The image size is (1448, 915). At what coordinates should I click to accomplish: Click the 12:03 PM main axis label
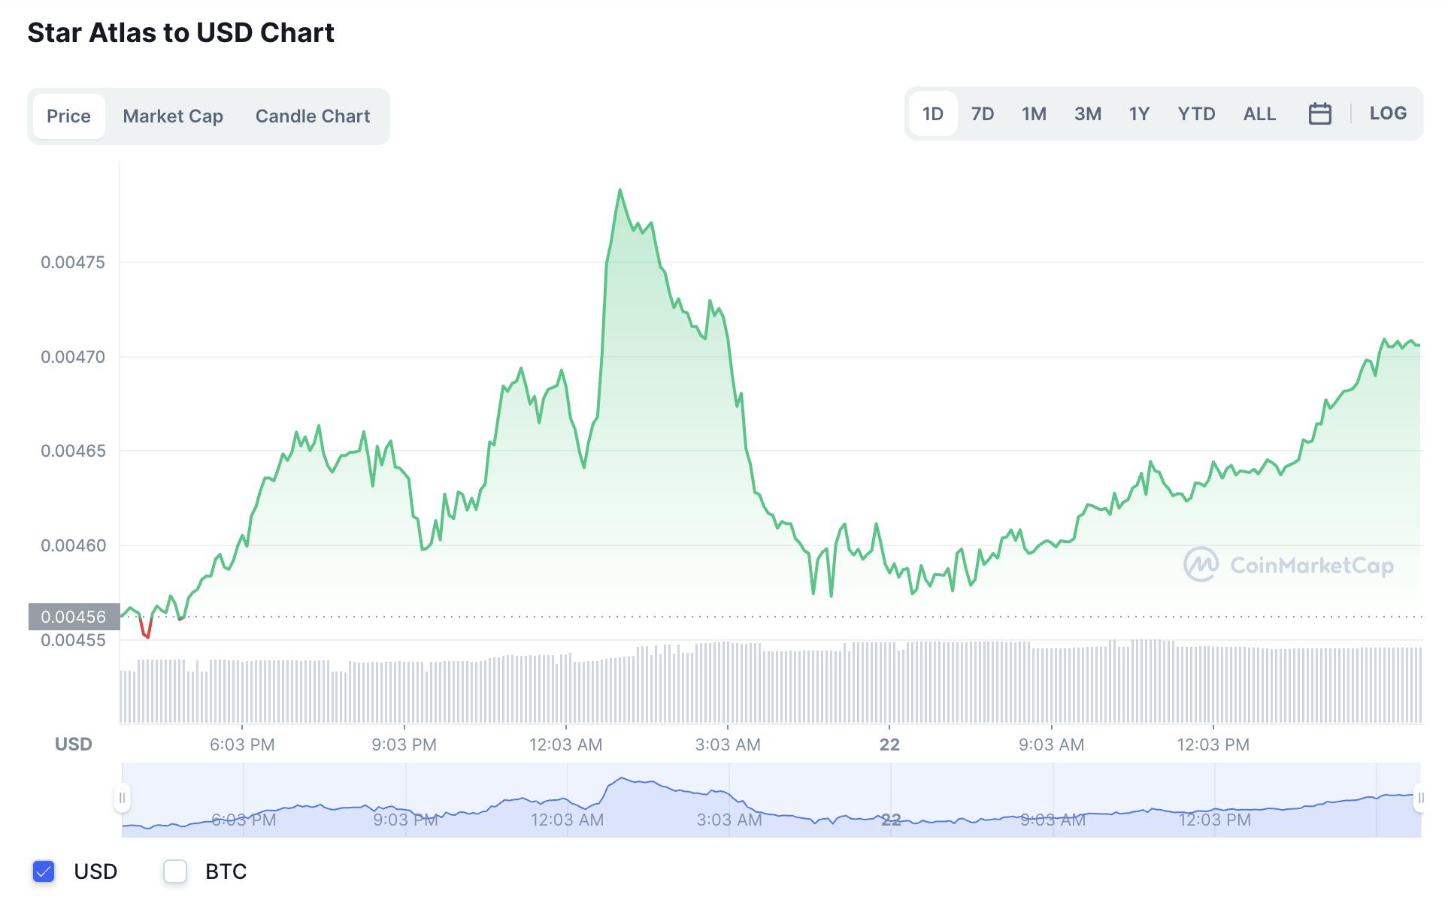pos(1213,744)
